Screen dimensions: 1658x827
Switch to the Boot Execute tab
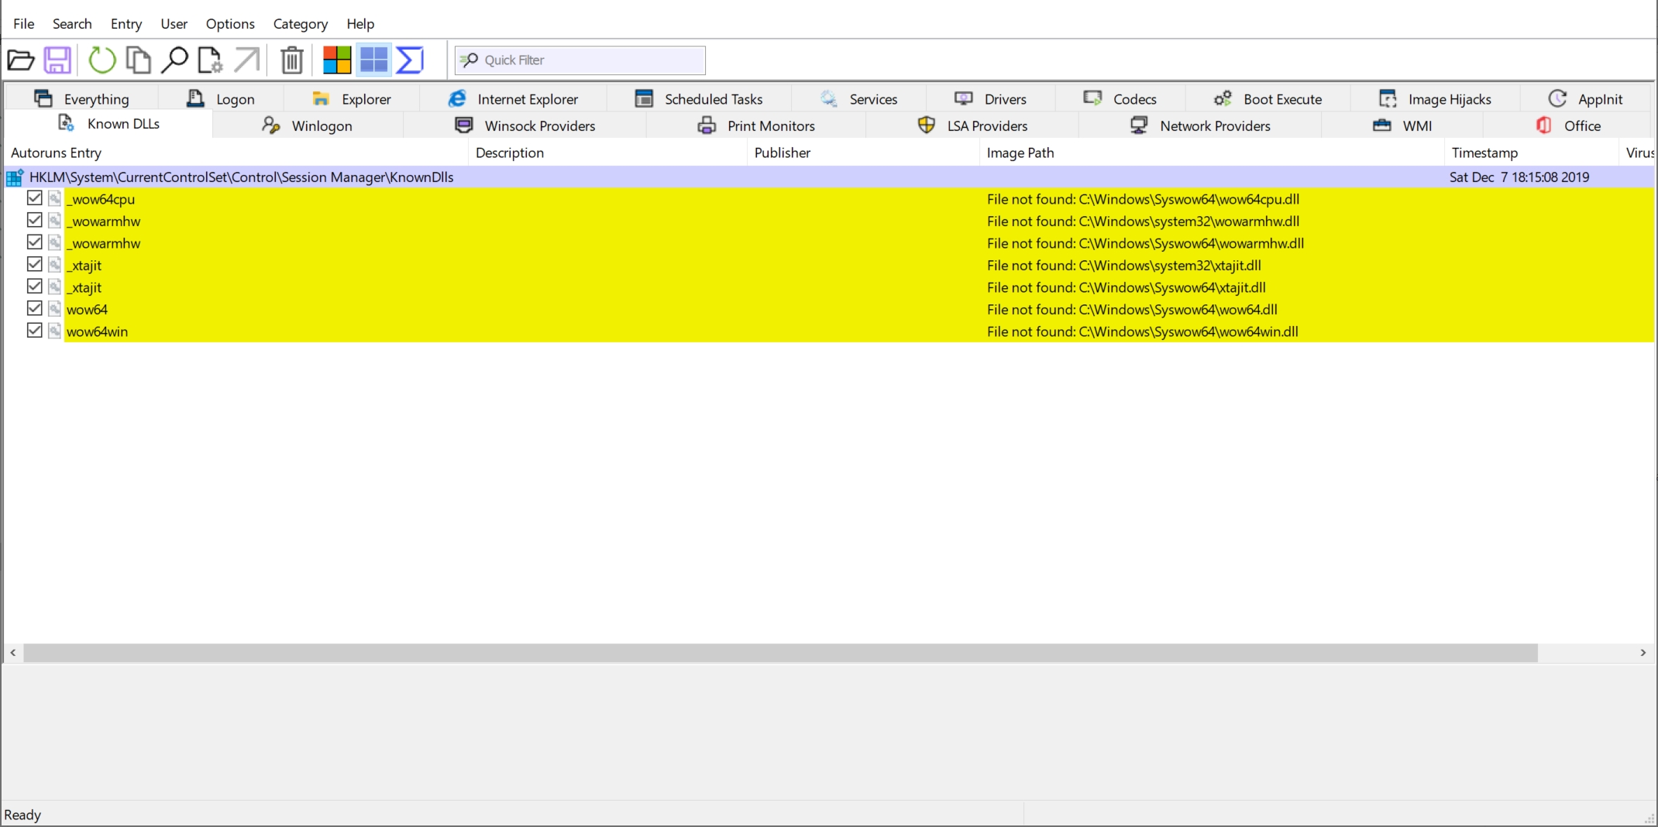coord(1268,98)
